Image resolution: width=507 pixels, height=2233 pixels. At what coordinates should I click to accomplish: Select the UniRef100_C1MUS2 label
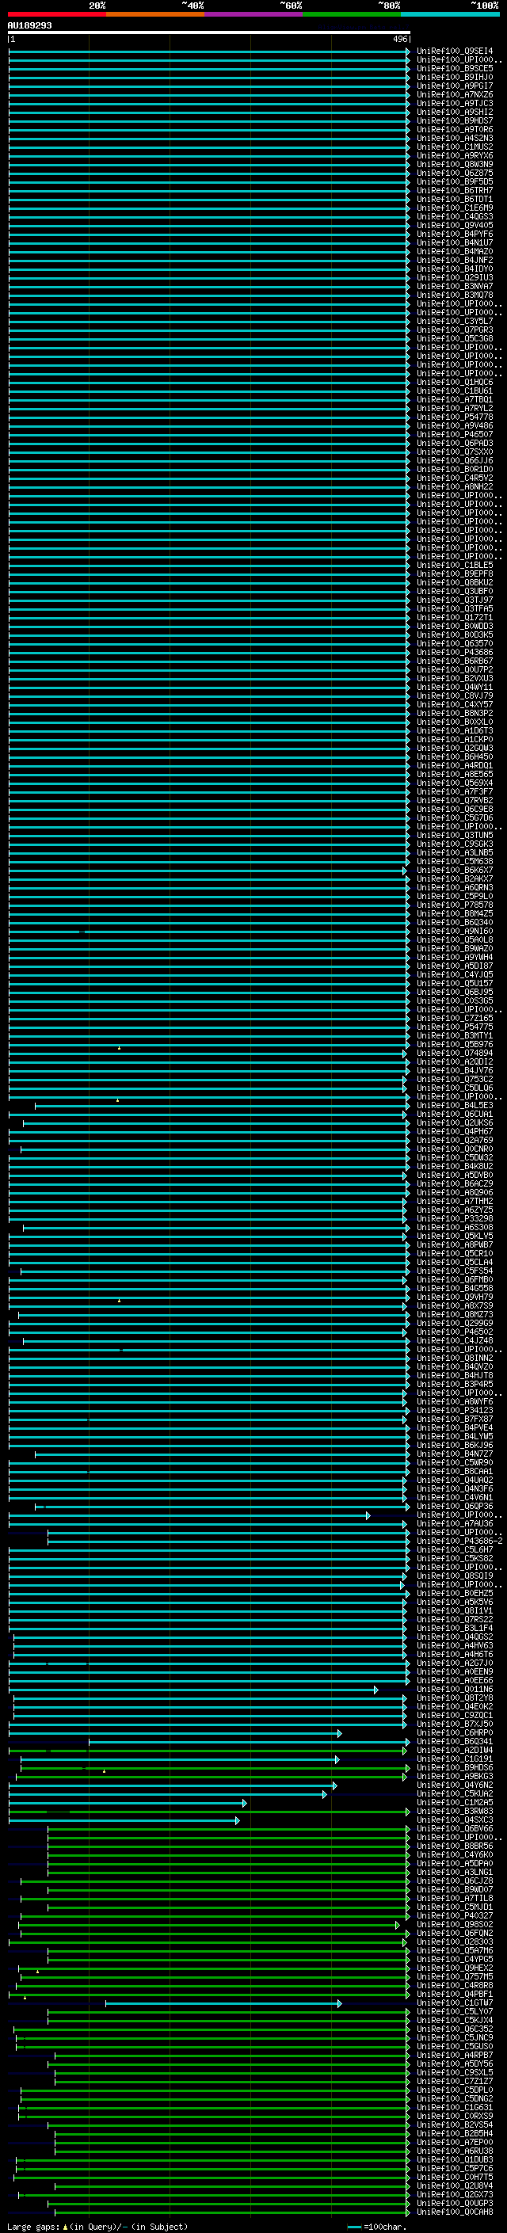pos(454,147)
